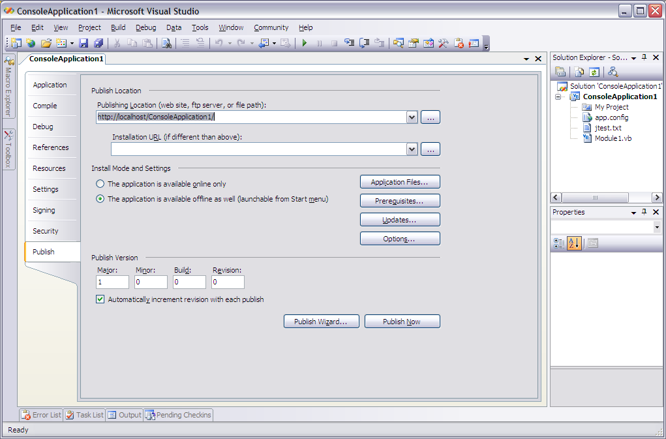
Task: Click the Navigate Backward arrow icon
Action: (x=265, y=43)
